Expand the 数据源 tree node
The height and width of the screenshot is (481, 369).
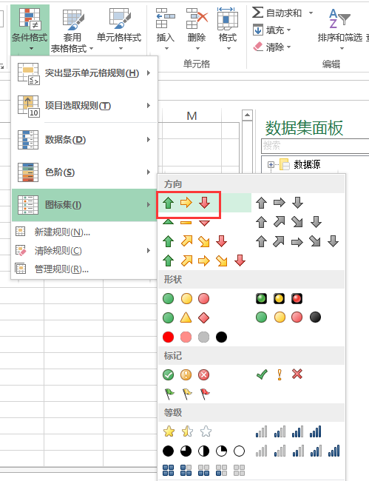click(x=271, y=165)
